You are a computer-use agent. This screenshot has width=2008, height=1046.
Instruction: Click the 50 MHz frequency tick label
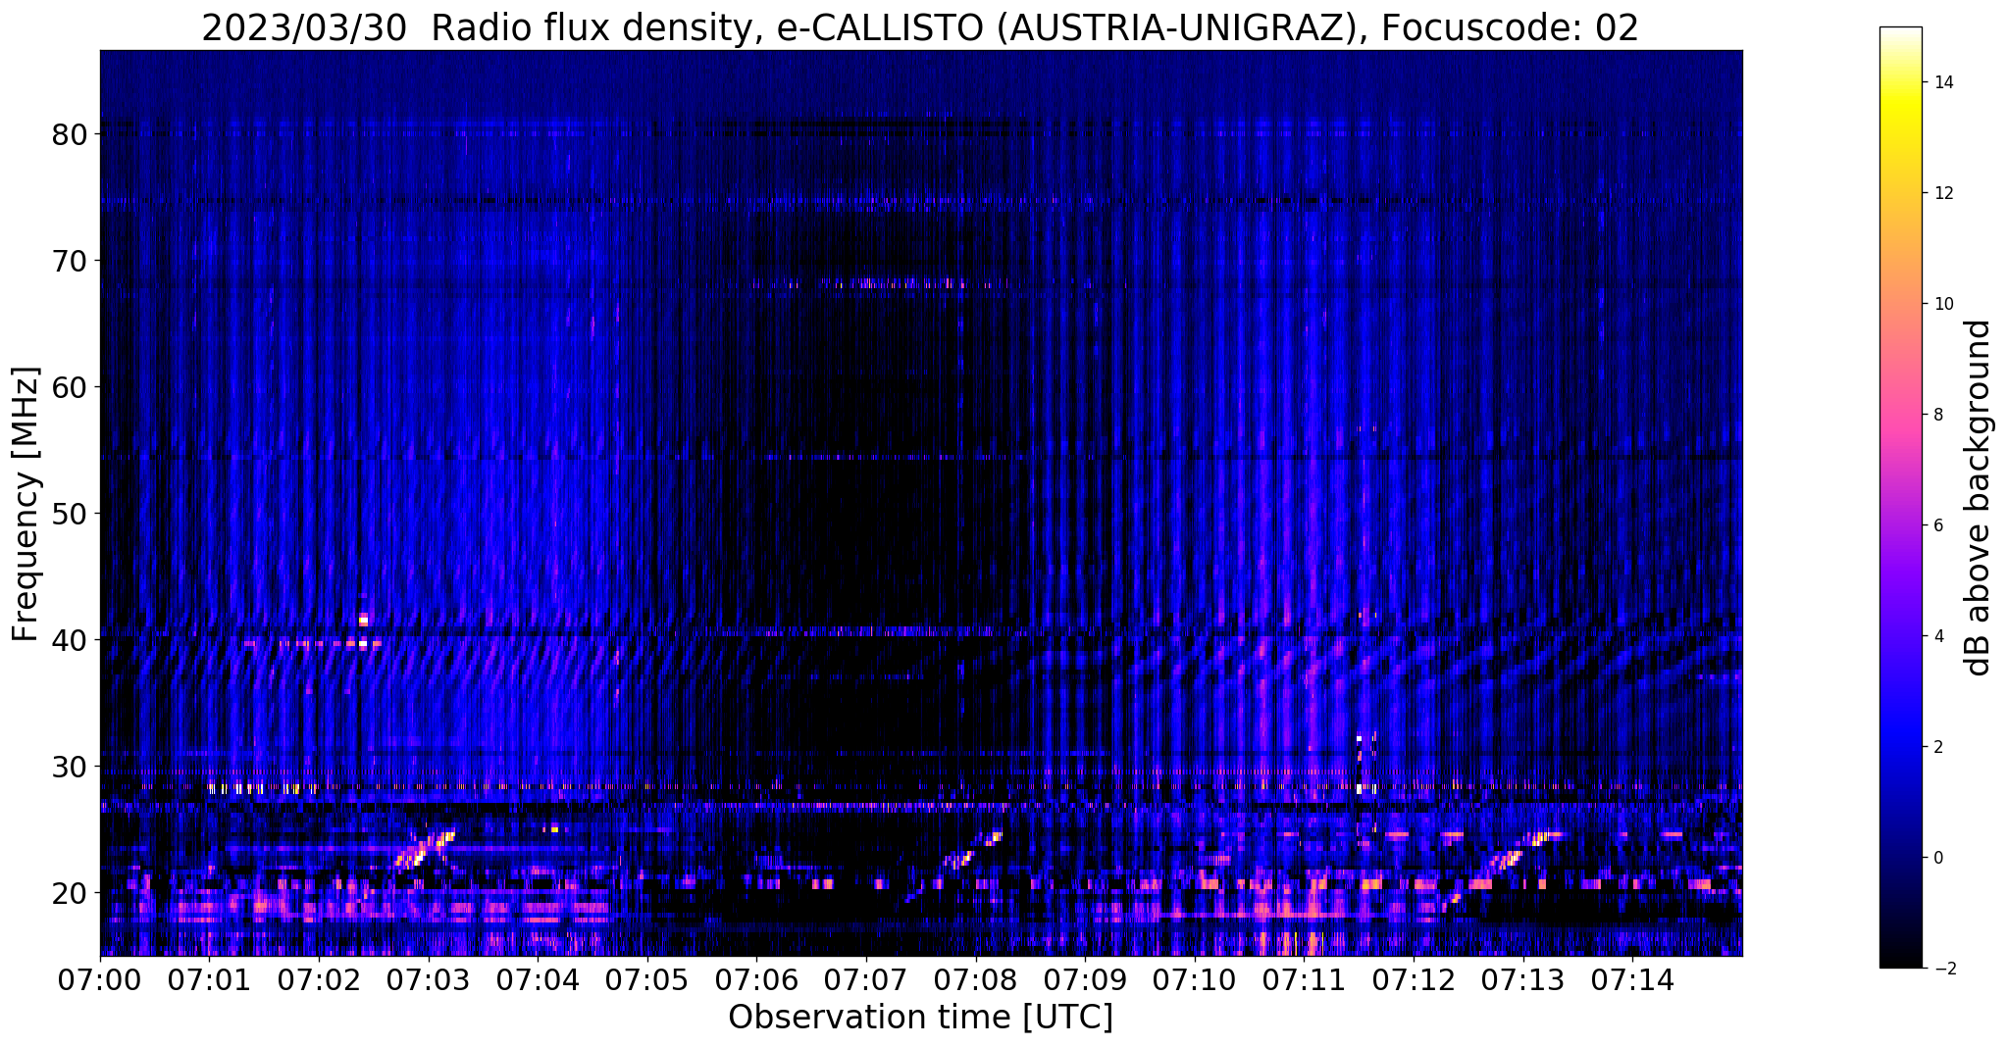click(x=69, y=514)
